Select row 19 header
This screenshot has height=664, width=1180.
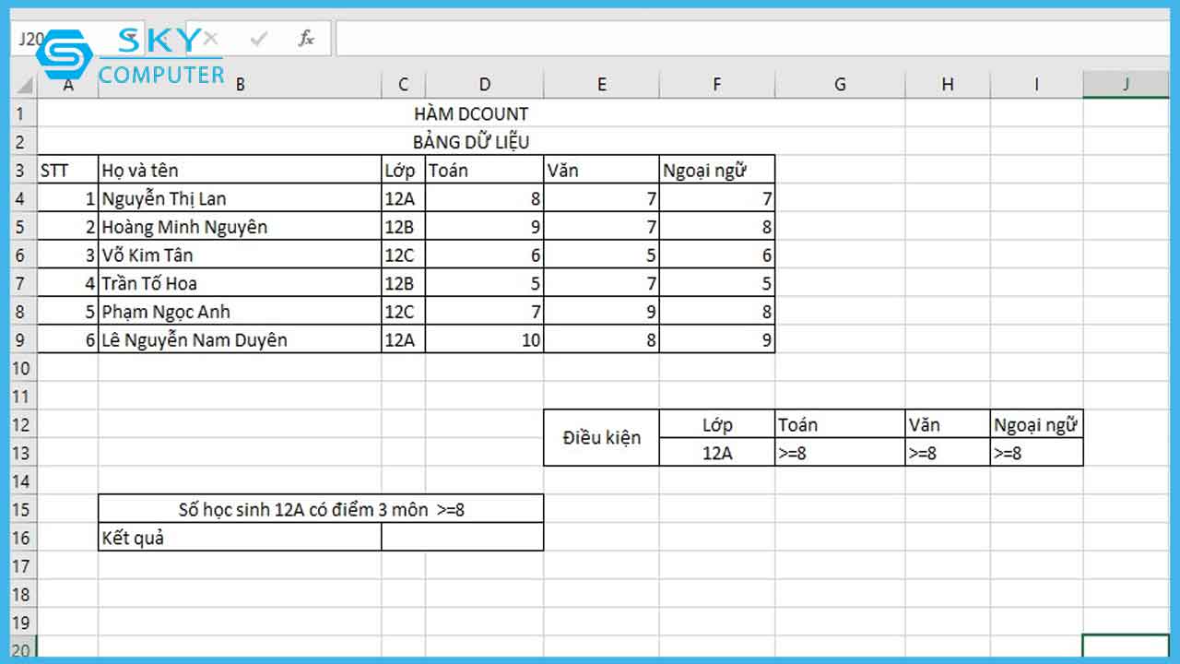pos(24,622)
